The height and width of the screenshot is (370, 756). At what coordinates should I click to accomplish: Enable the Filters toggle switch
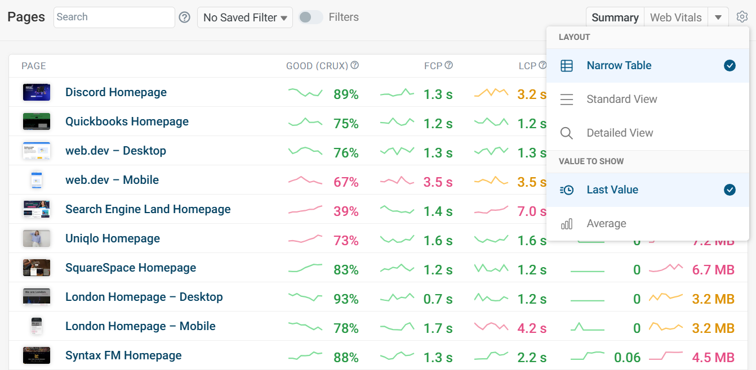pyautogui.click(x=310, y=17)
